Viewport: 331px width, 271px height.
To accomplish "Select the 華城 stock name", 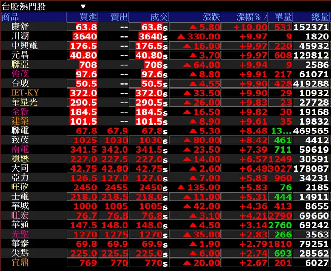I will 20,206.
